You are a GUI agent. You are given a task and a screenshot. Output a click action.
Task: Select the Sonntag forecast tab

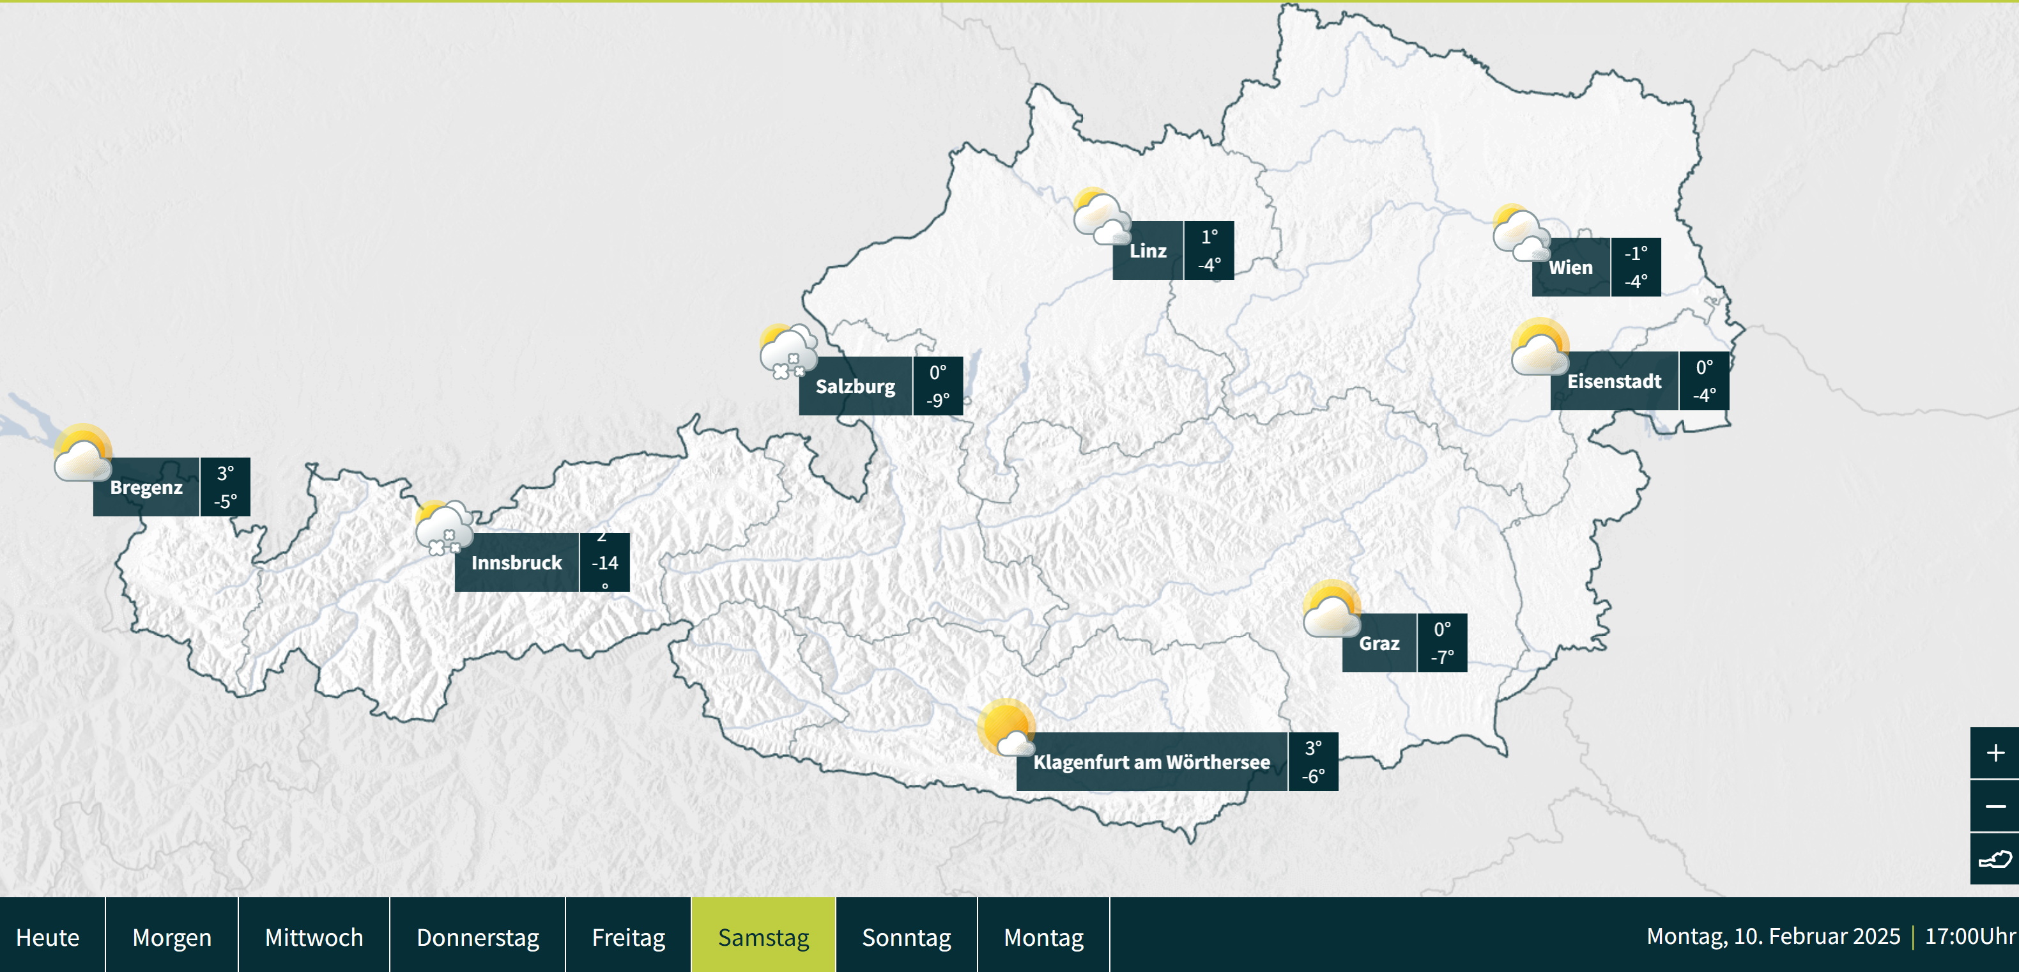(x=906, y=937)
